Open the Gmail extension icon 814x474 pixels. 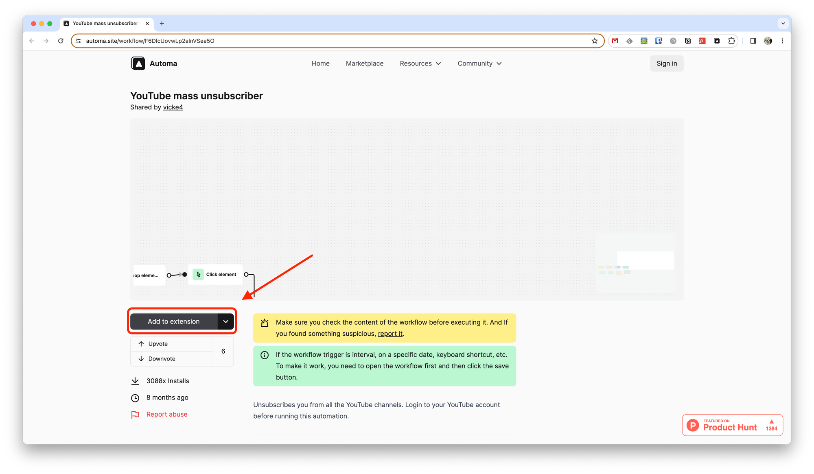pos(615,41)
